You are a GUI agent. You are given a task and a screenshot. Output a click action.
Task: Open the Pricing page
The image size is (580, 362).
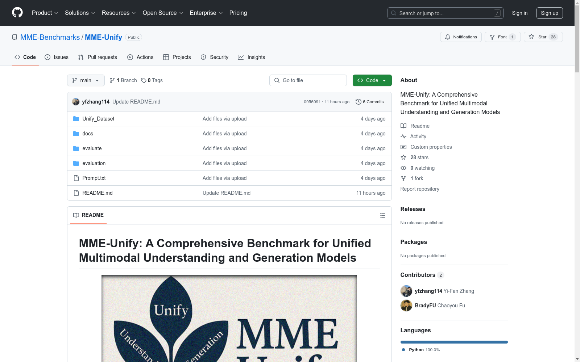tap(238, 13)
